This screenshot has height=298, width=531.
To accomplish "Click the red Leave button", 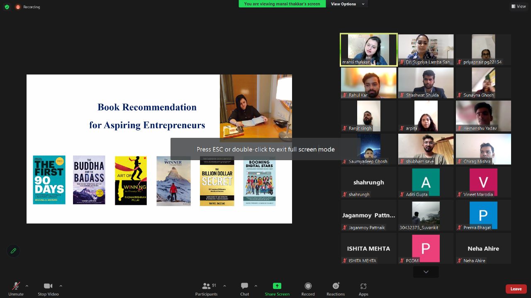I will tap(516, 289).
